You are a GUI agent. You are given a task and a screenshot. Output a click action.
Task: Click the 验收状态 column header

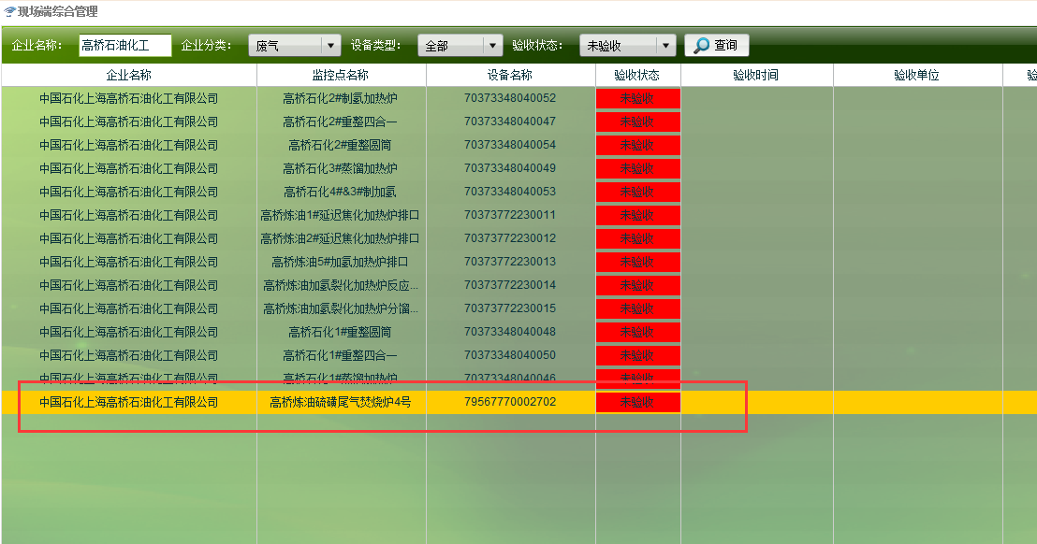[x=637, y=76]
